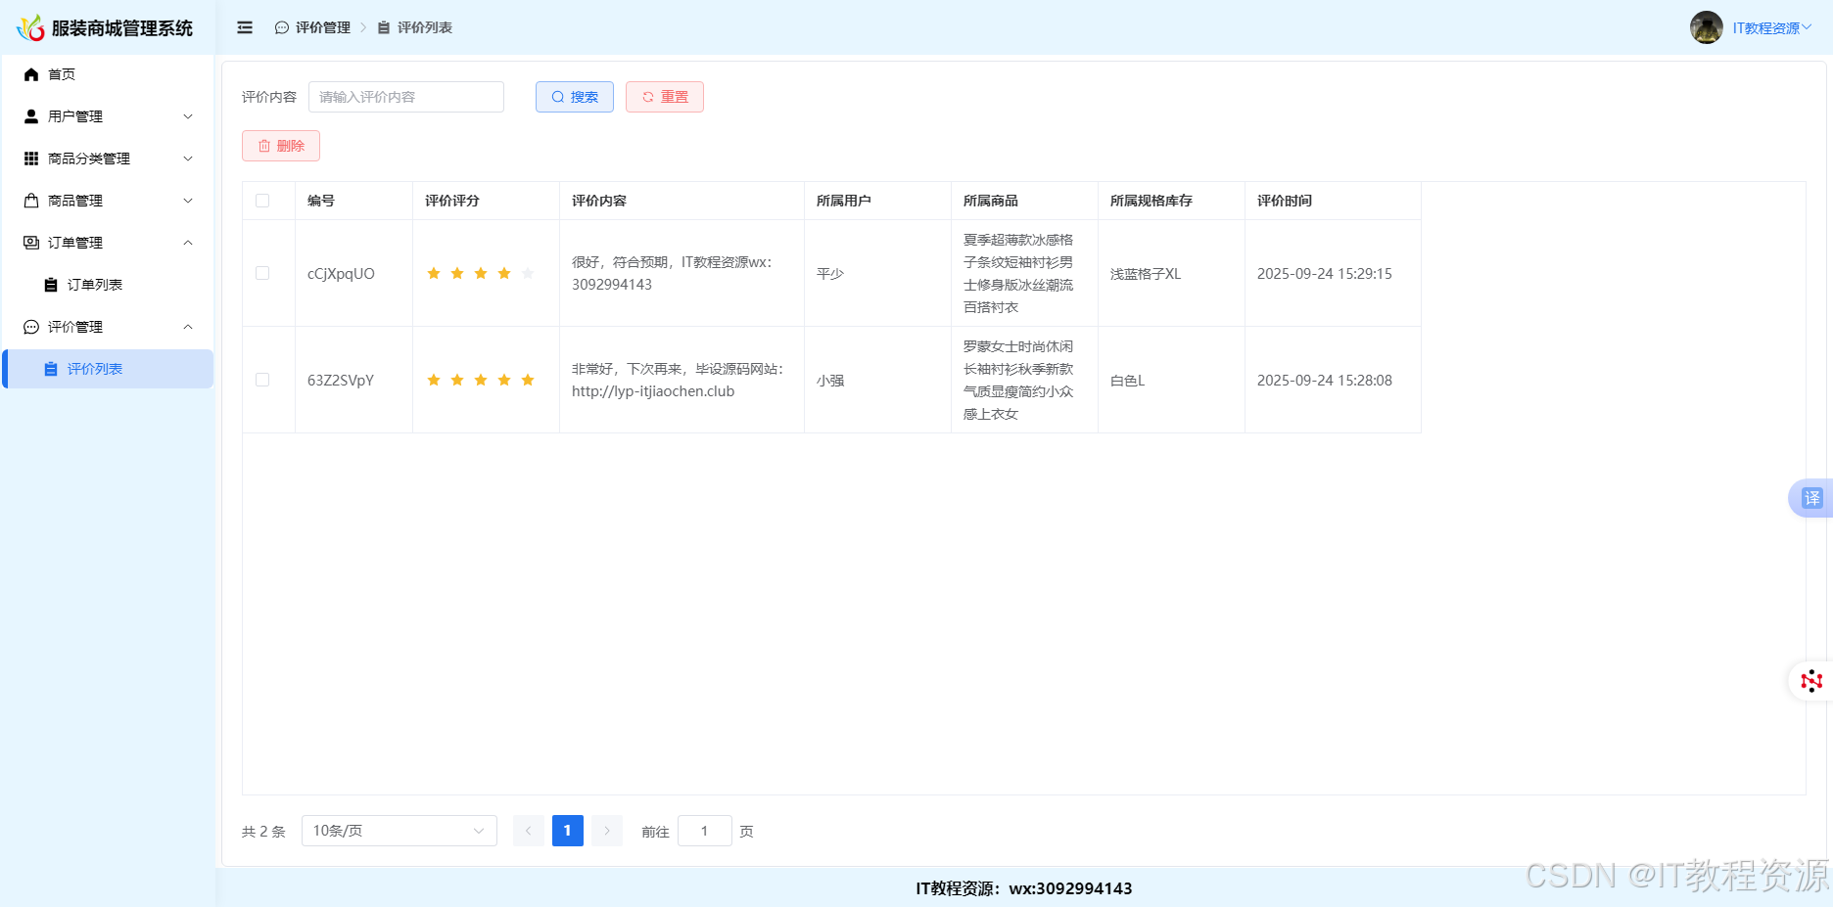Click the red floating assistant icon on right edge
Screen dimensions: 1833x907
click(1811, 681)
